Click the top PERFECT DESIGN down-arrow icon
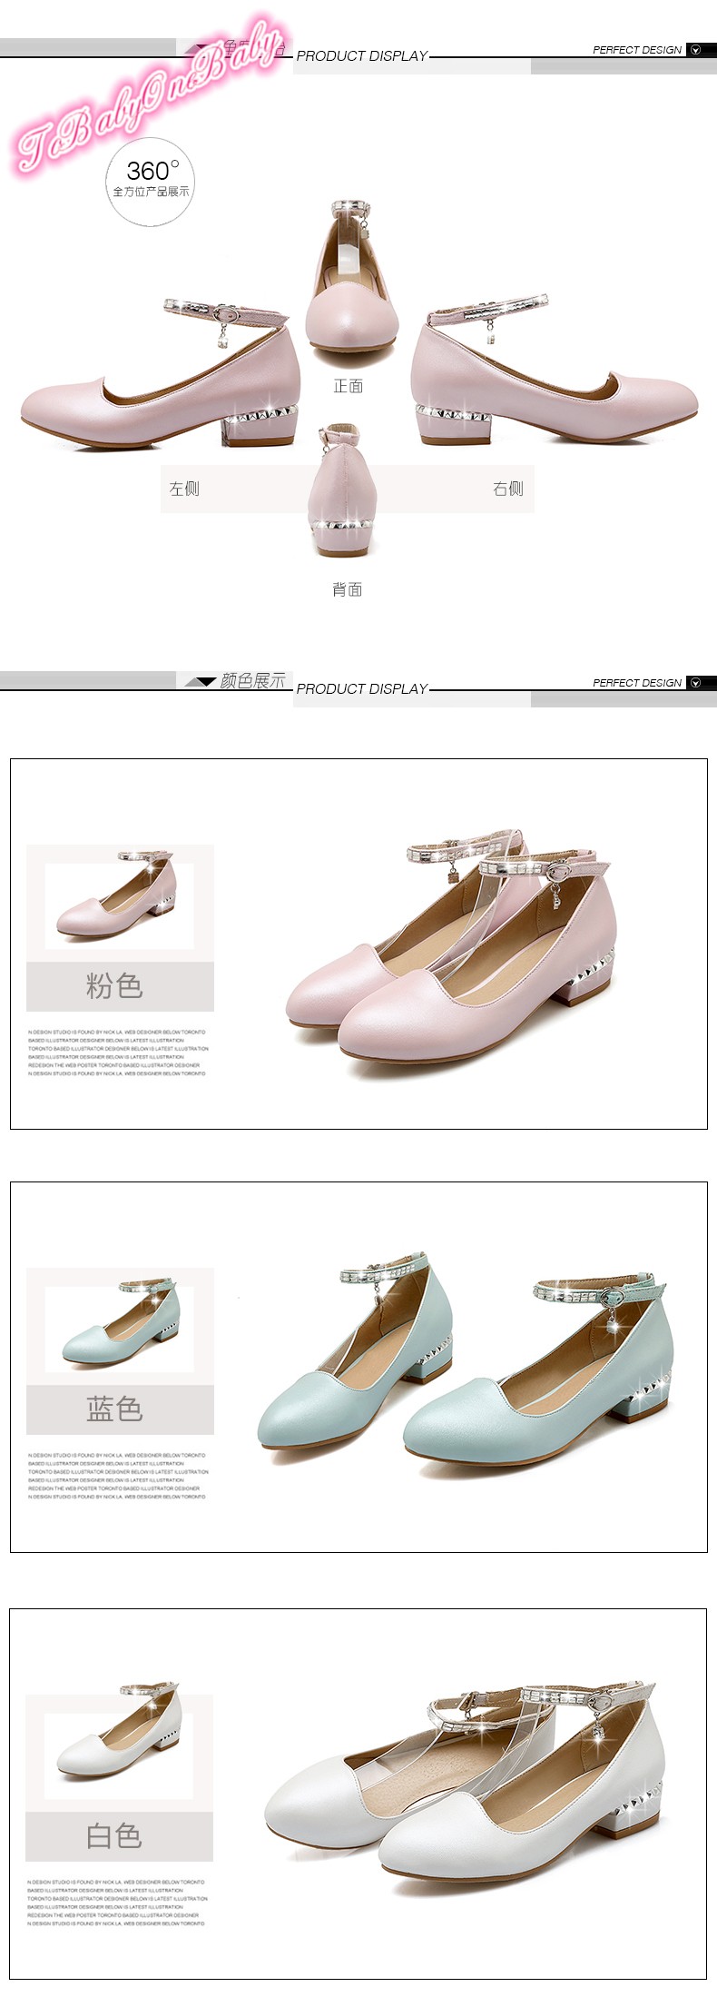 point(695,50)
